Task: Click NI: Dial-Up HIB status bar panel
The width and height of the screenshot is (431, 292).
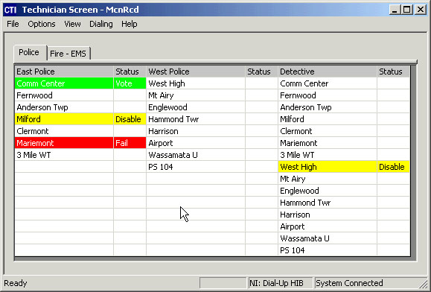Action: click(280, 283)
